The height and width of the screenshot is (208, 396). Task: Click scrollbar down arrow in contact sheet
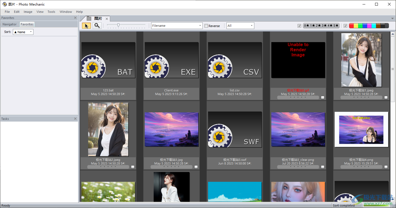(393, 200)
